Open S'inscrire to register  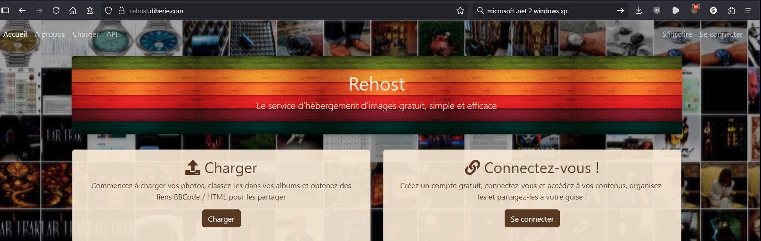click(677, 34)
